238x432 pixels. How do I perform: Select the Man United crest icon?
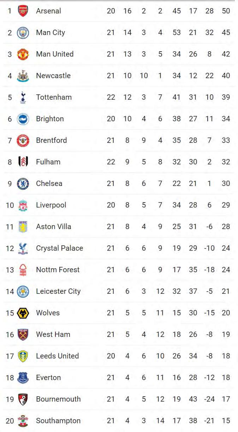pyautogui.click(x=23, y=54)
